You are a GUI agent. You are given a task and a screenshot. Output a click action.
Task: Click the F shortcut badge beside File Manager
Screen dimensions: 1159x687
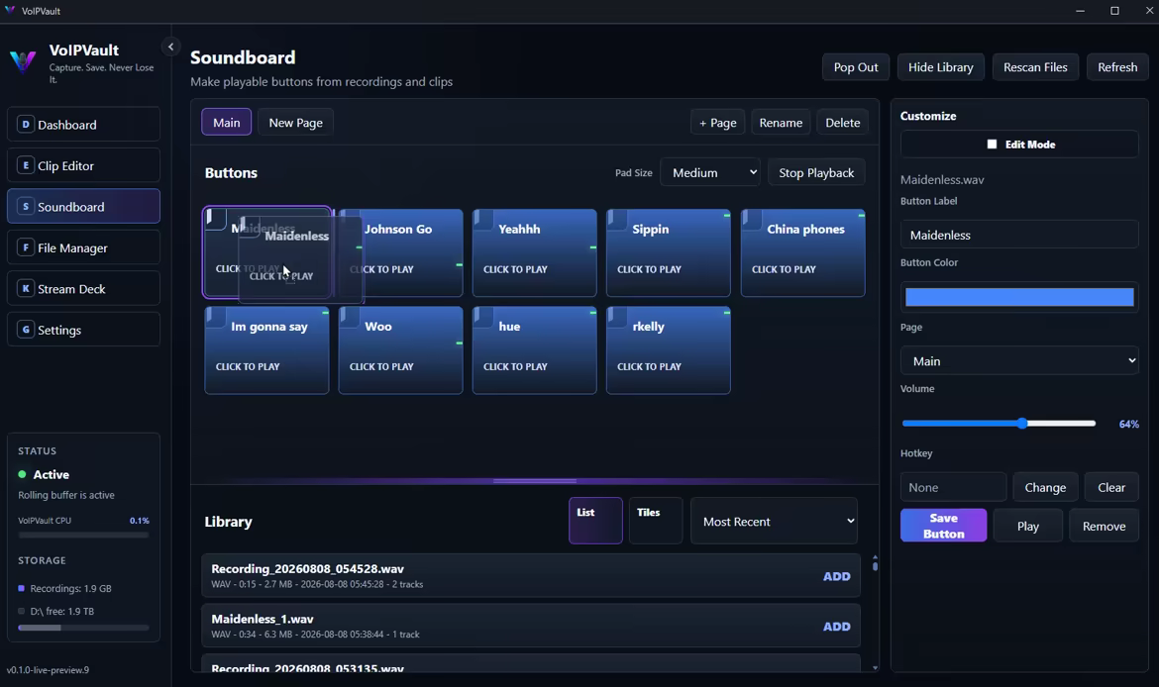click(26, 247)
